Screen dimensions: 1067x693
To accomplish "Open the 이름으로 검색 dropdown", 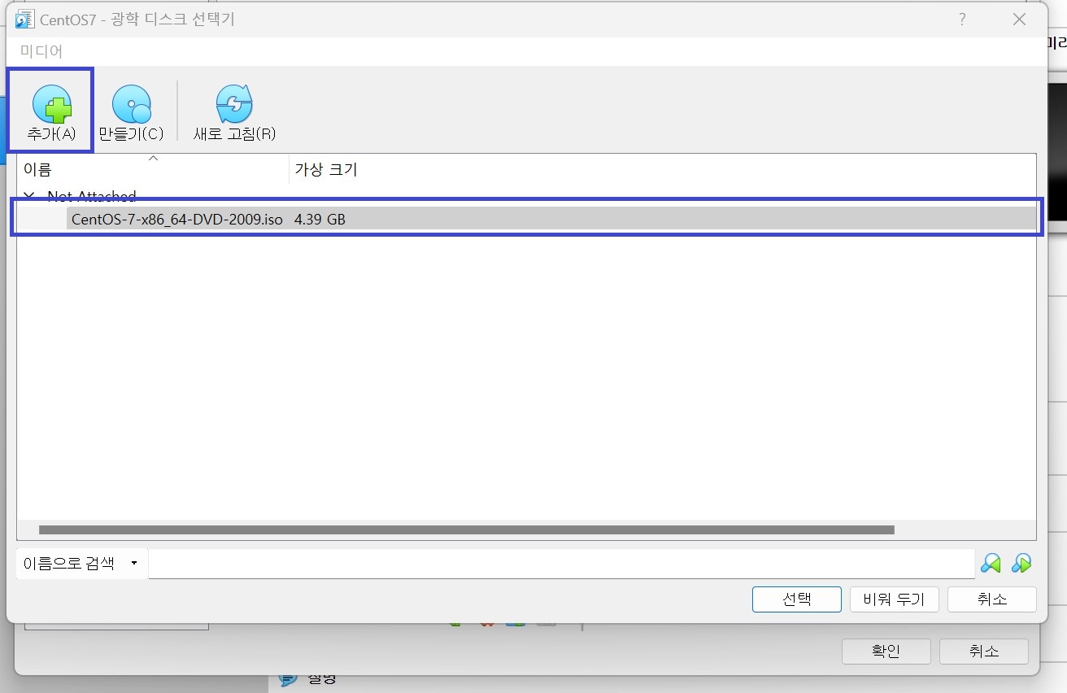I will [x=81, y=563].
